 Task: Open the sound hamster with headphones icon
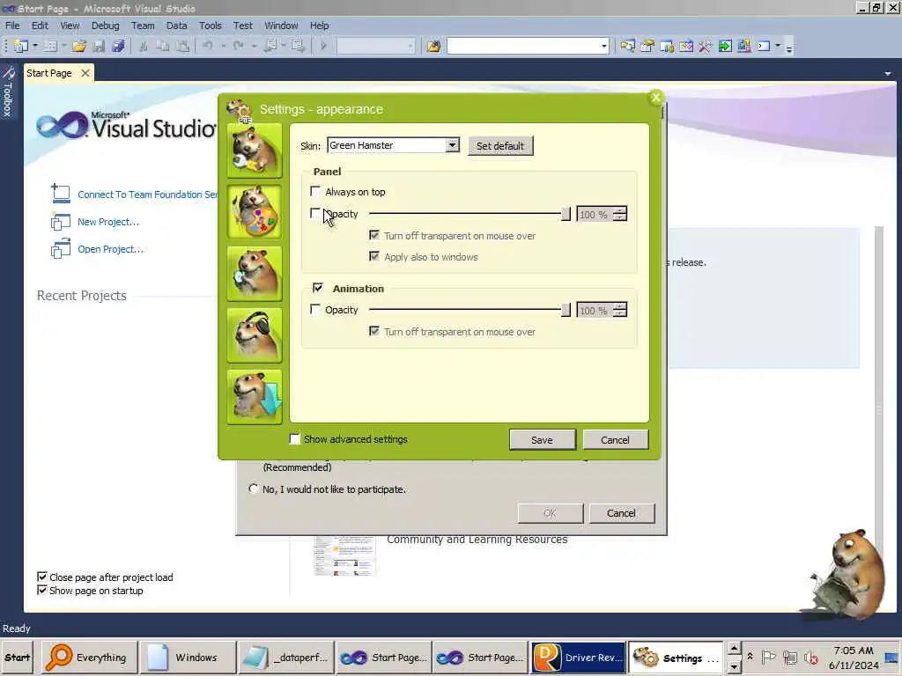coord(255,335)
